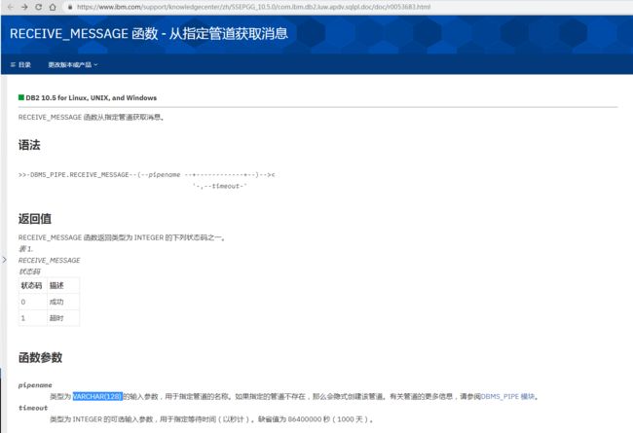This screenshot has height=433, width=633.
Task: Click the timeout parameter term
Action: click(x=33, y=408)
